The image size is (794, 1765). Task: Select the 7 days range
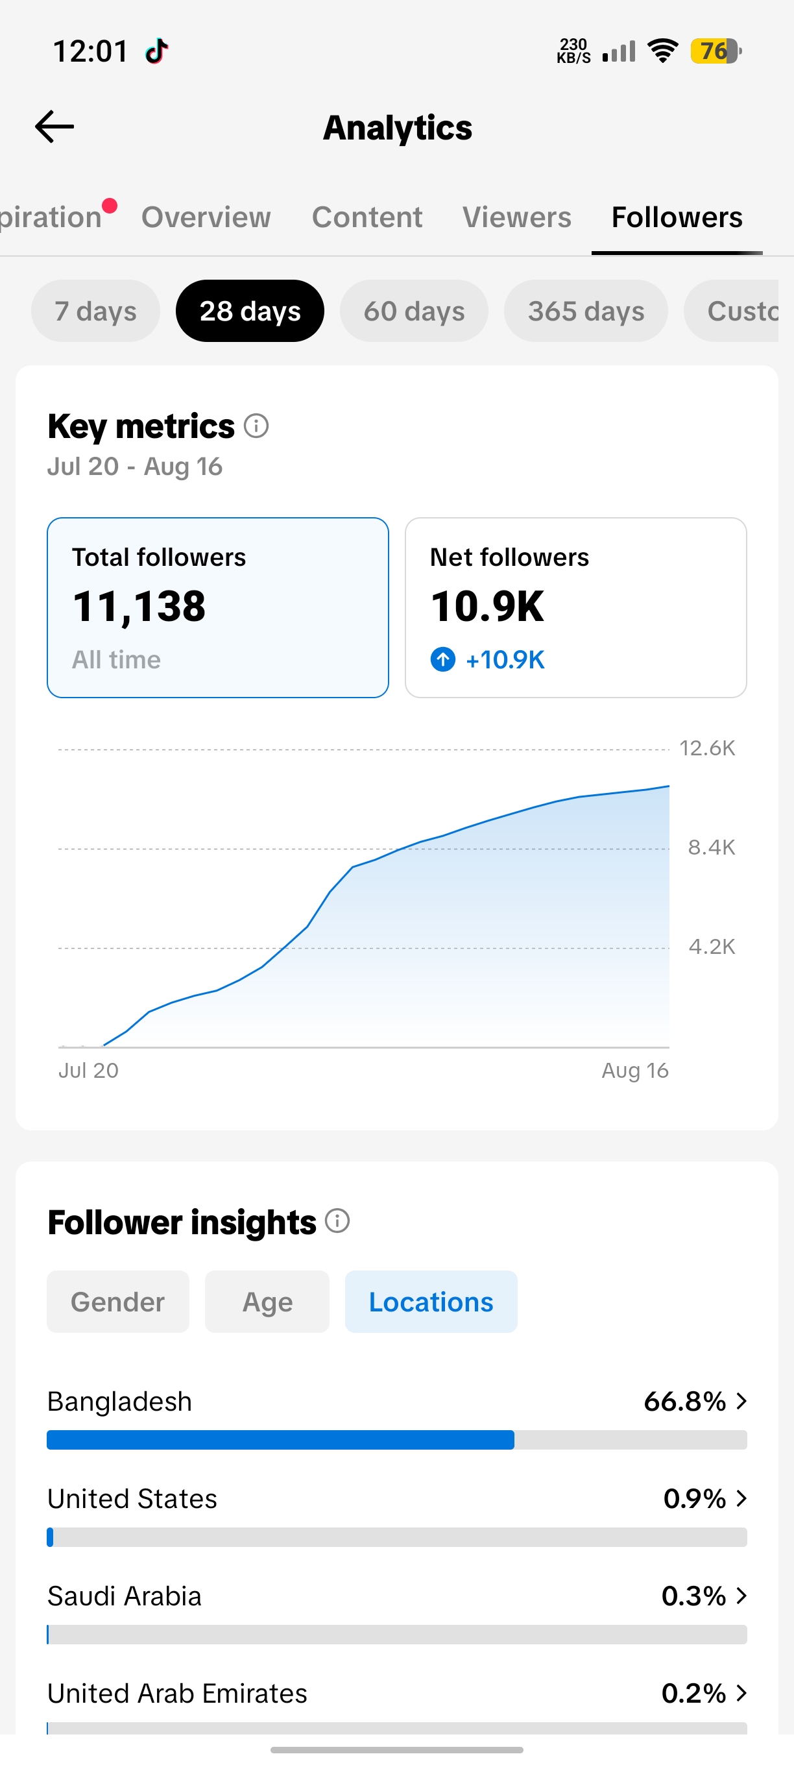tap(96, 311)
